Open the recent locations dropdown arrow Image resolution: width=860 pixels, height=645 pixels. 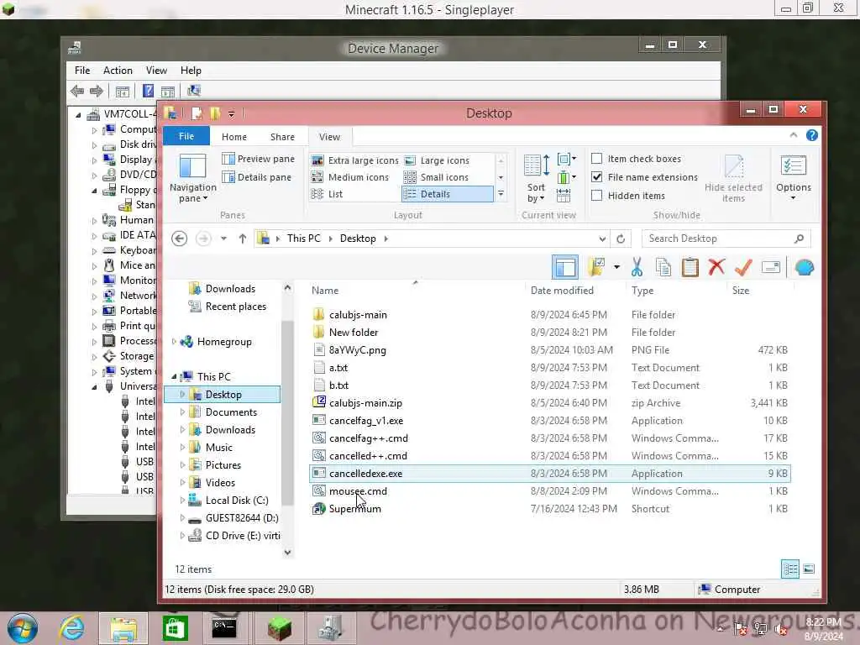point(223,239)
